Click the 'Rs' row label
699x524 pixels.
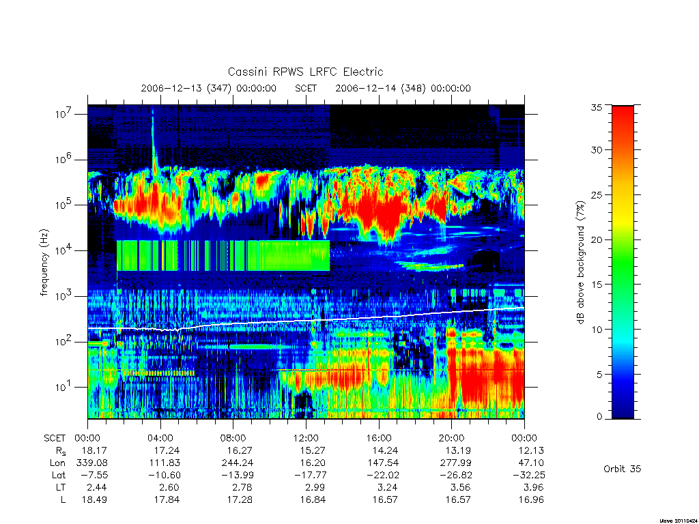click(x=61, y=452)
